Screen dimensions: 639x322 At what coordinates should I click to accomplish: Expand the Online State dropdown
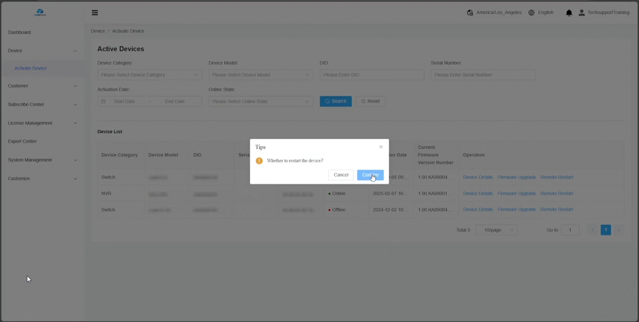coord(261,101)
